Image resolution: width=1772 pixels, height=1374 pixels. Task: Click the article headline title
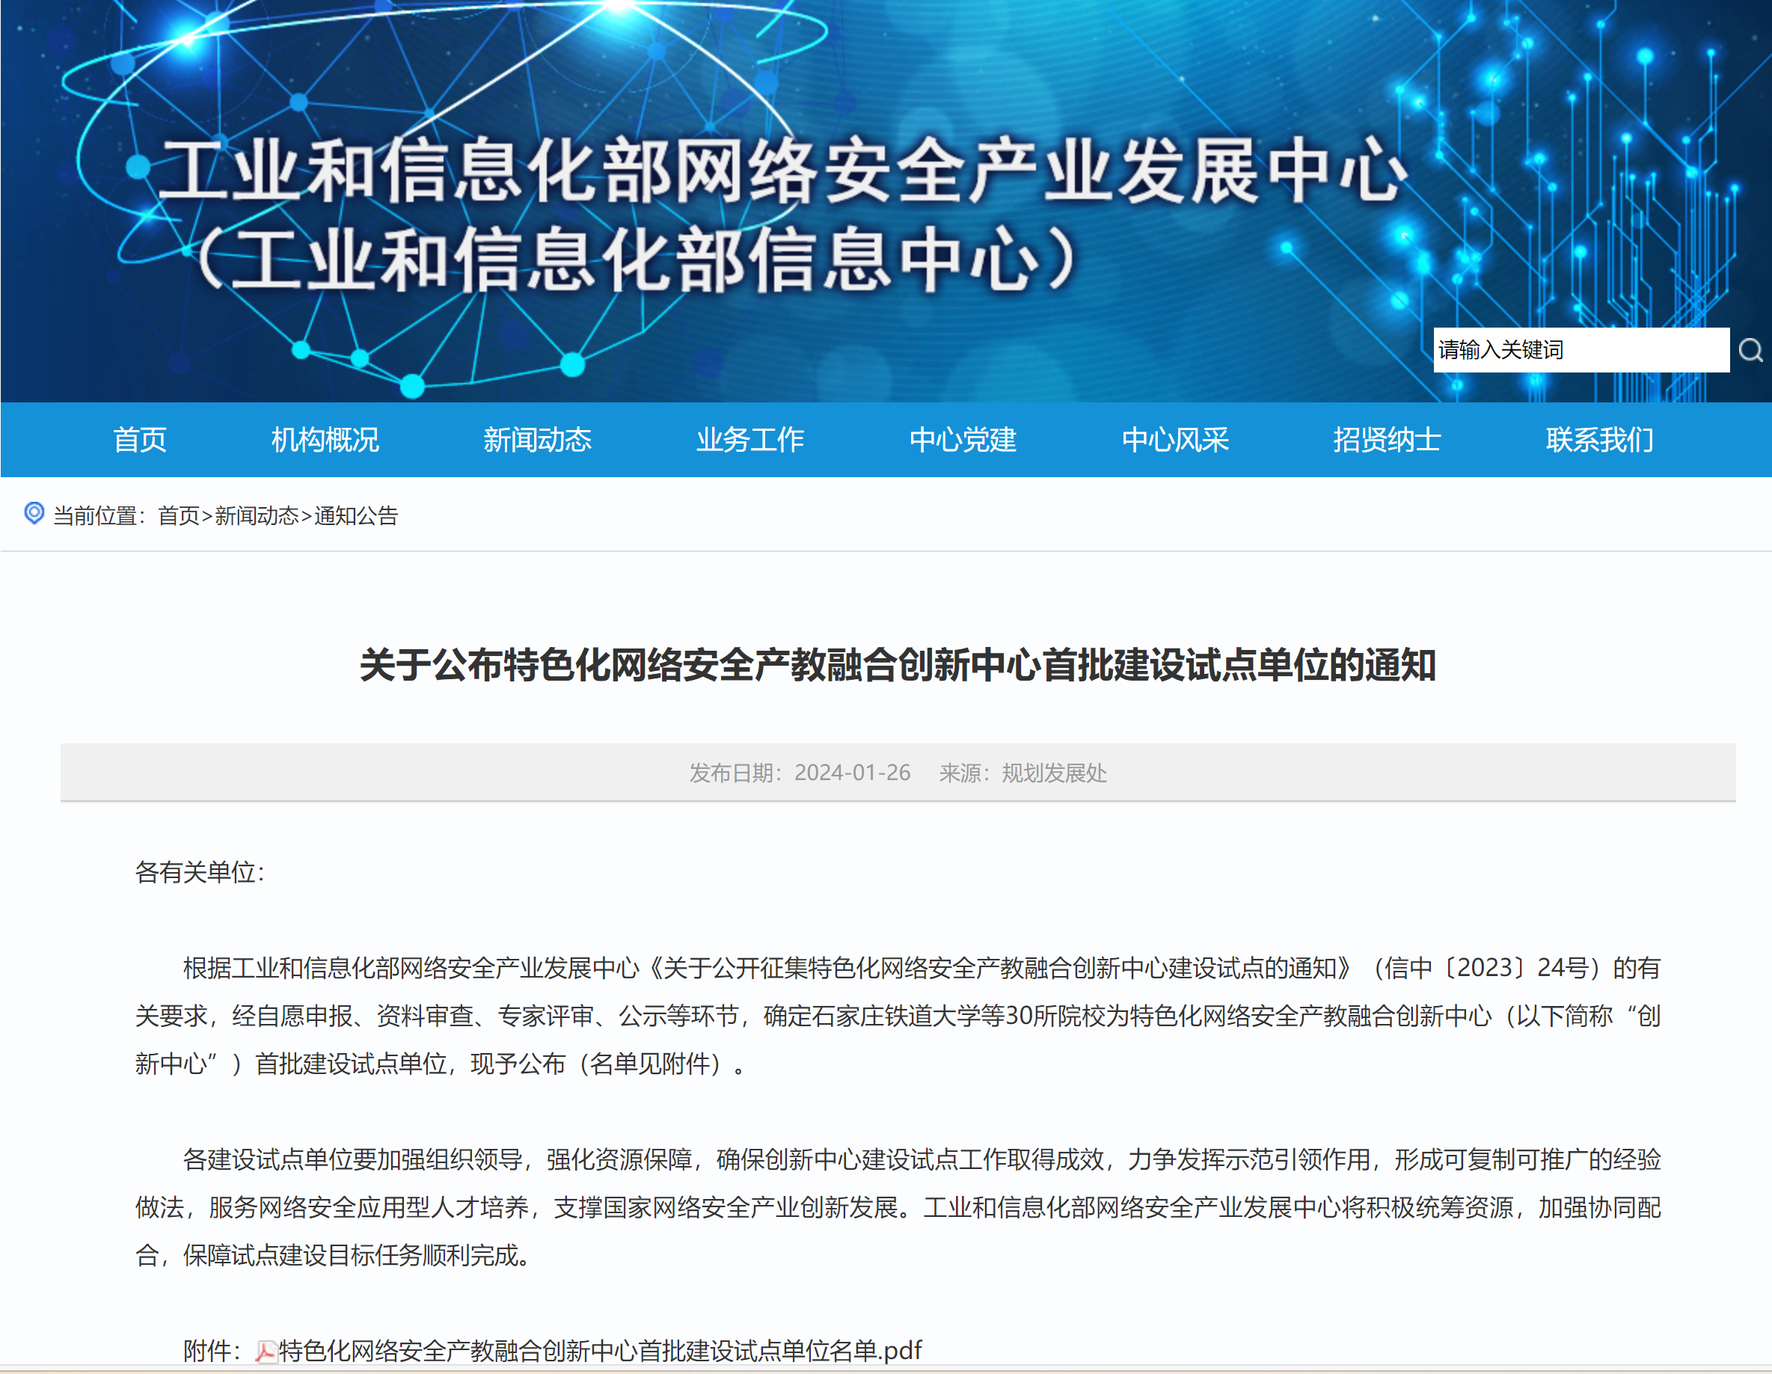point(898,665)
